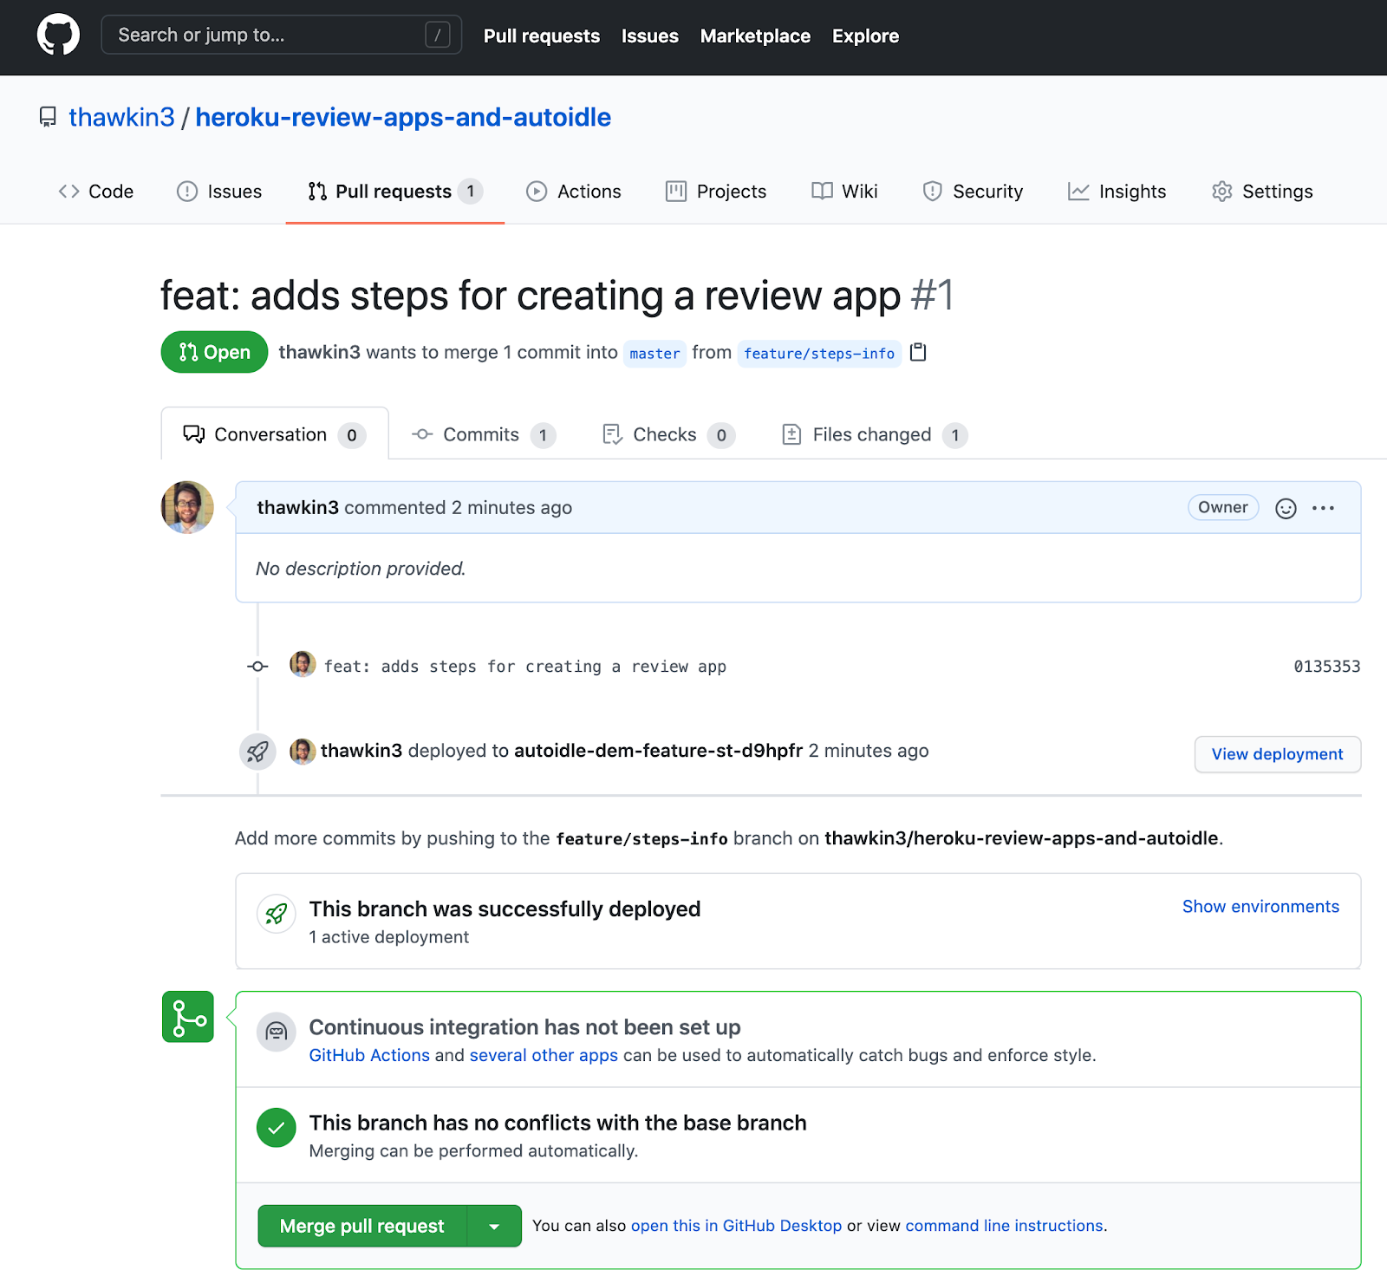The image size is (1387, 1283).
Task: Click the continuous integration robot icon
Action: pyautogui.click(x=277, y=1032)
